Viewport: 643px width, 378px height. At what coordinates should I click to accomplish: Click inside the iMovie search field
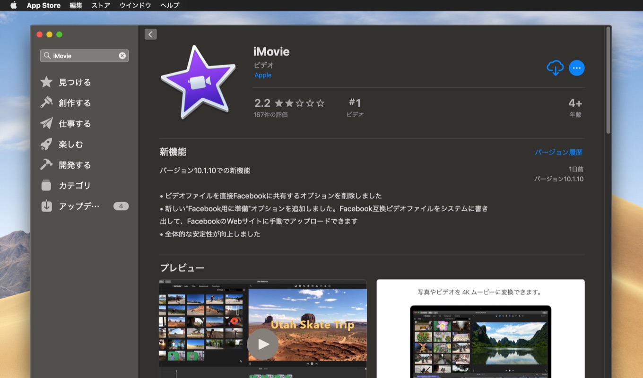(x=84, y=56)
